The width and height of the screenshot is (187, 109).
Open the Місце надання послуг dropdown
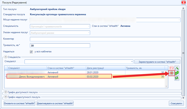179,20
